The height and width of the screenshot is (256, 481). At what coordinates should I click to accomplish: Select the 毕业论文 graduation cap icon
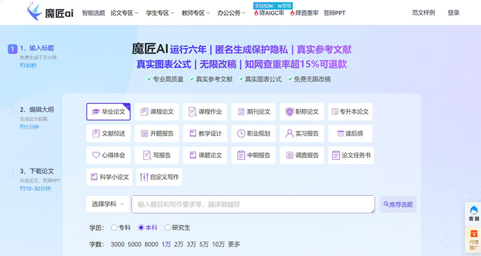96,112
